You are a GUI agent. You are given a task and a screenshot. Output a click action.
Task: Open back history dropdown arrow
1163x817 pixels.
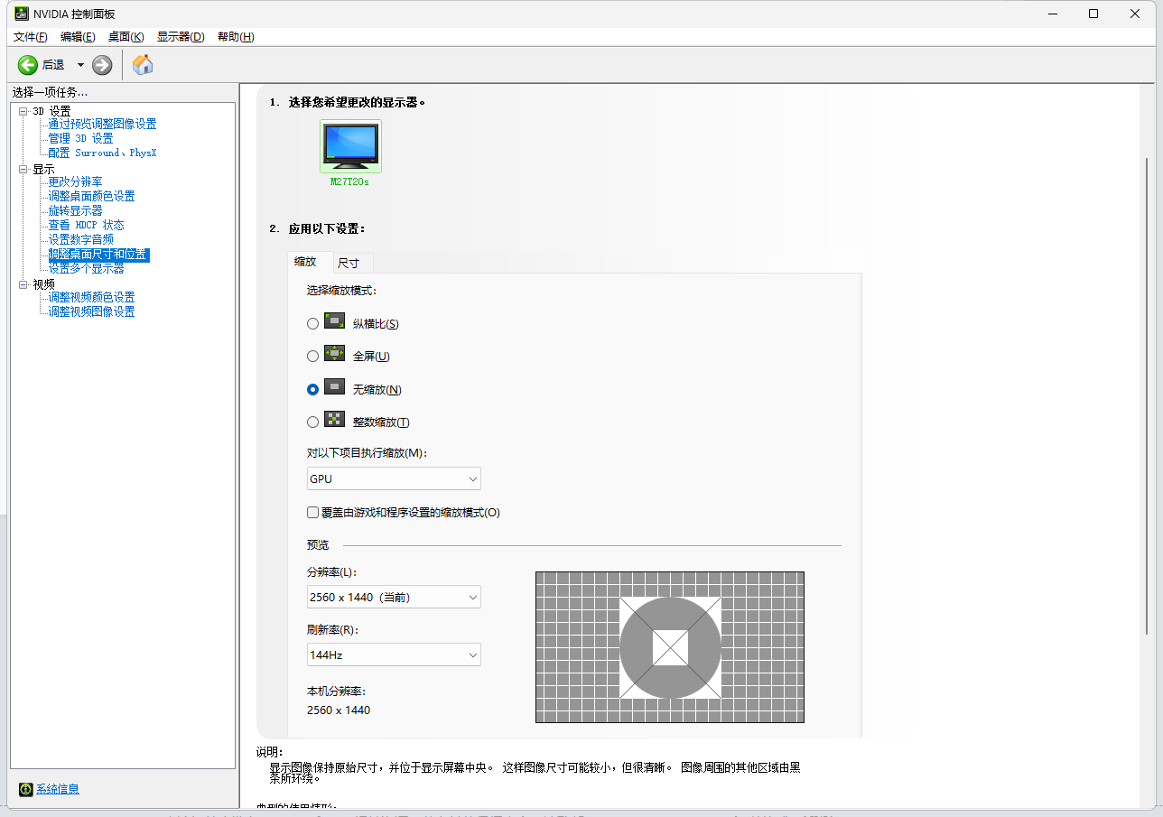[80, 64]
